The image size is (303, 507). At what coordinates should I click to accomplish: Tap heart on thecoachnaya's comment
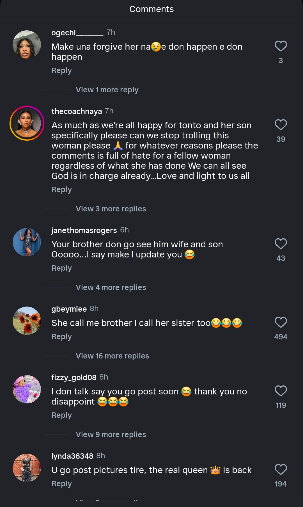pos(281,125)
